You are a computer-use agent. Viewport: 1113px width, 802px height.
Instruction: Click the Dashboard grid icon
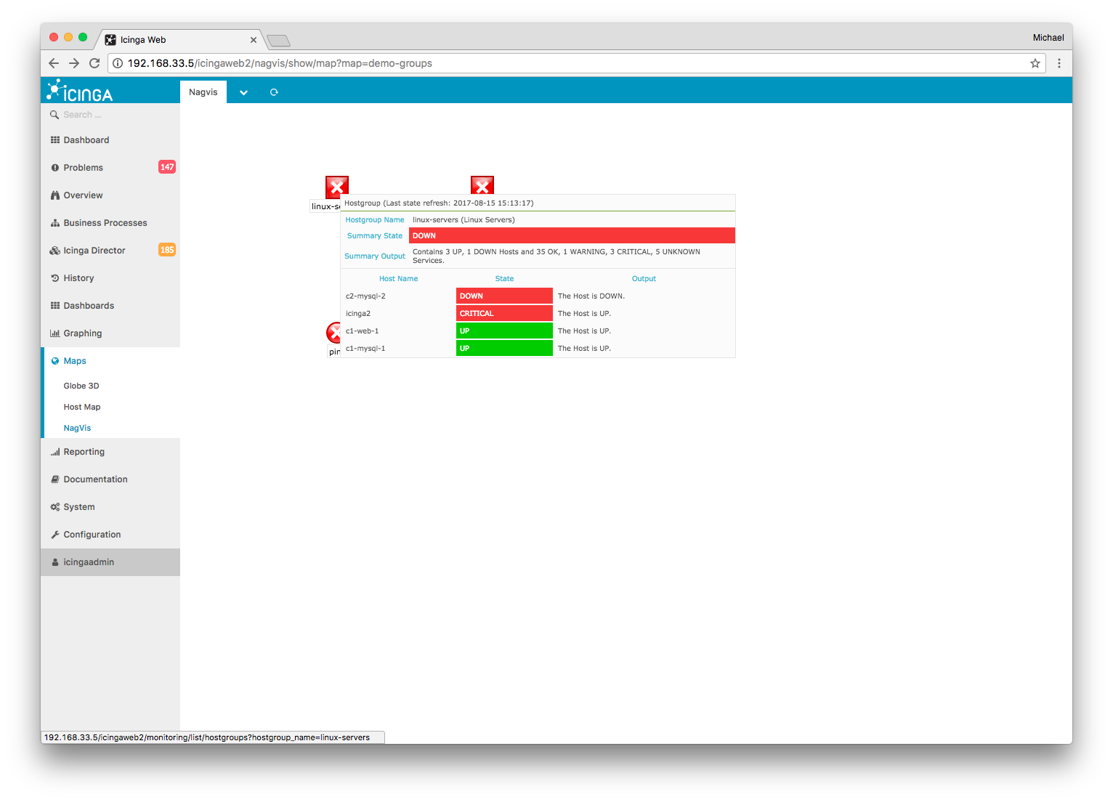click(55, 140)
